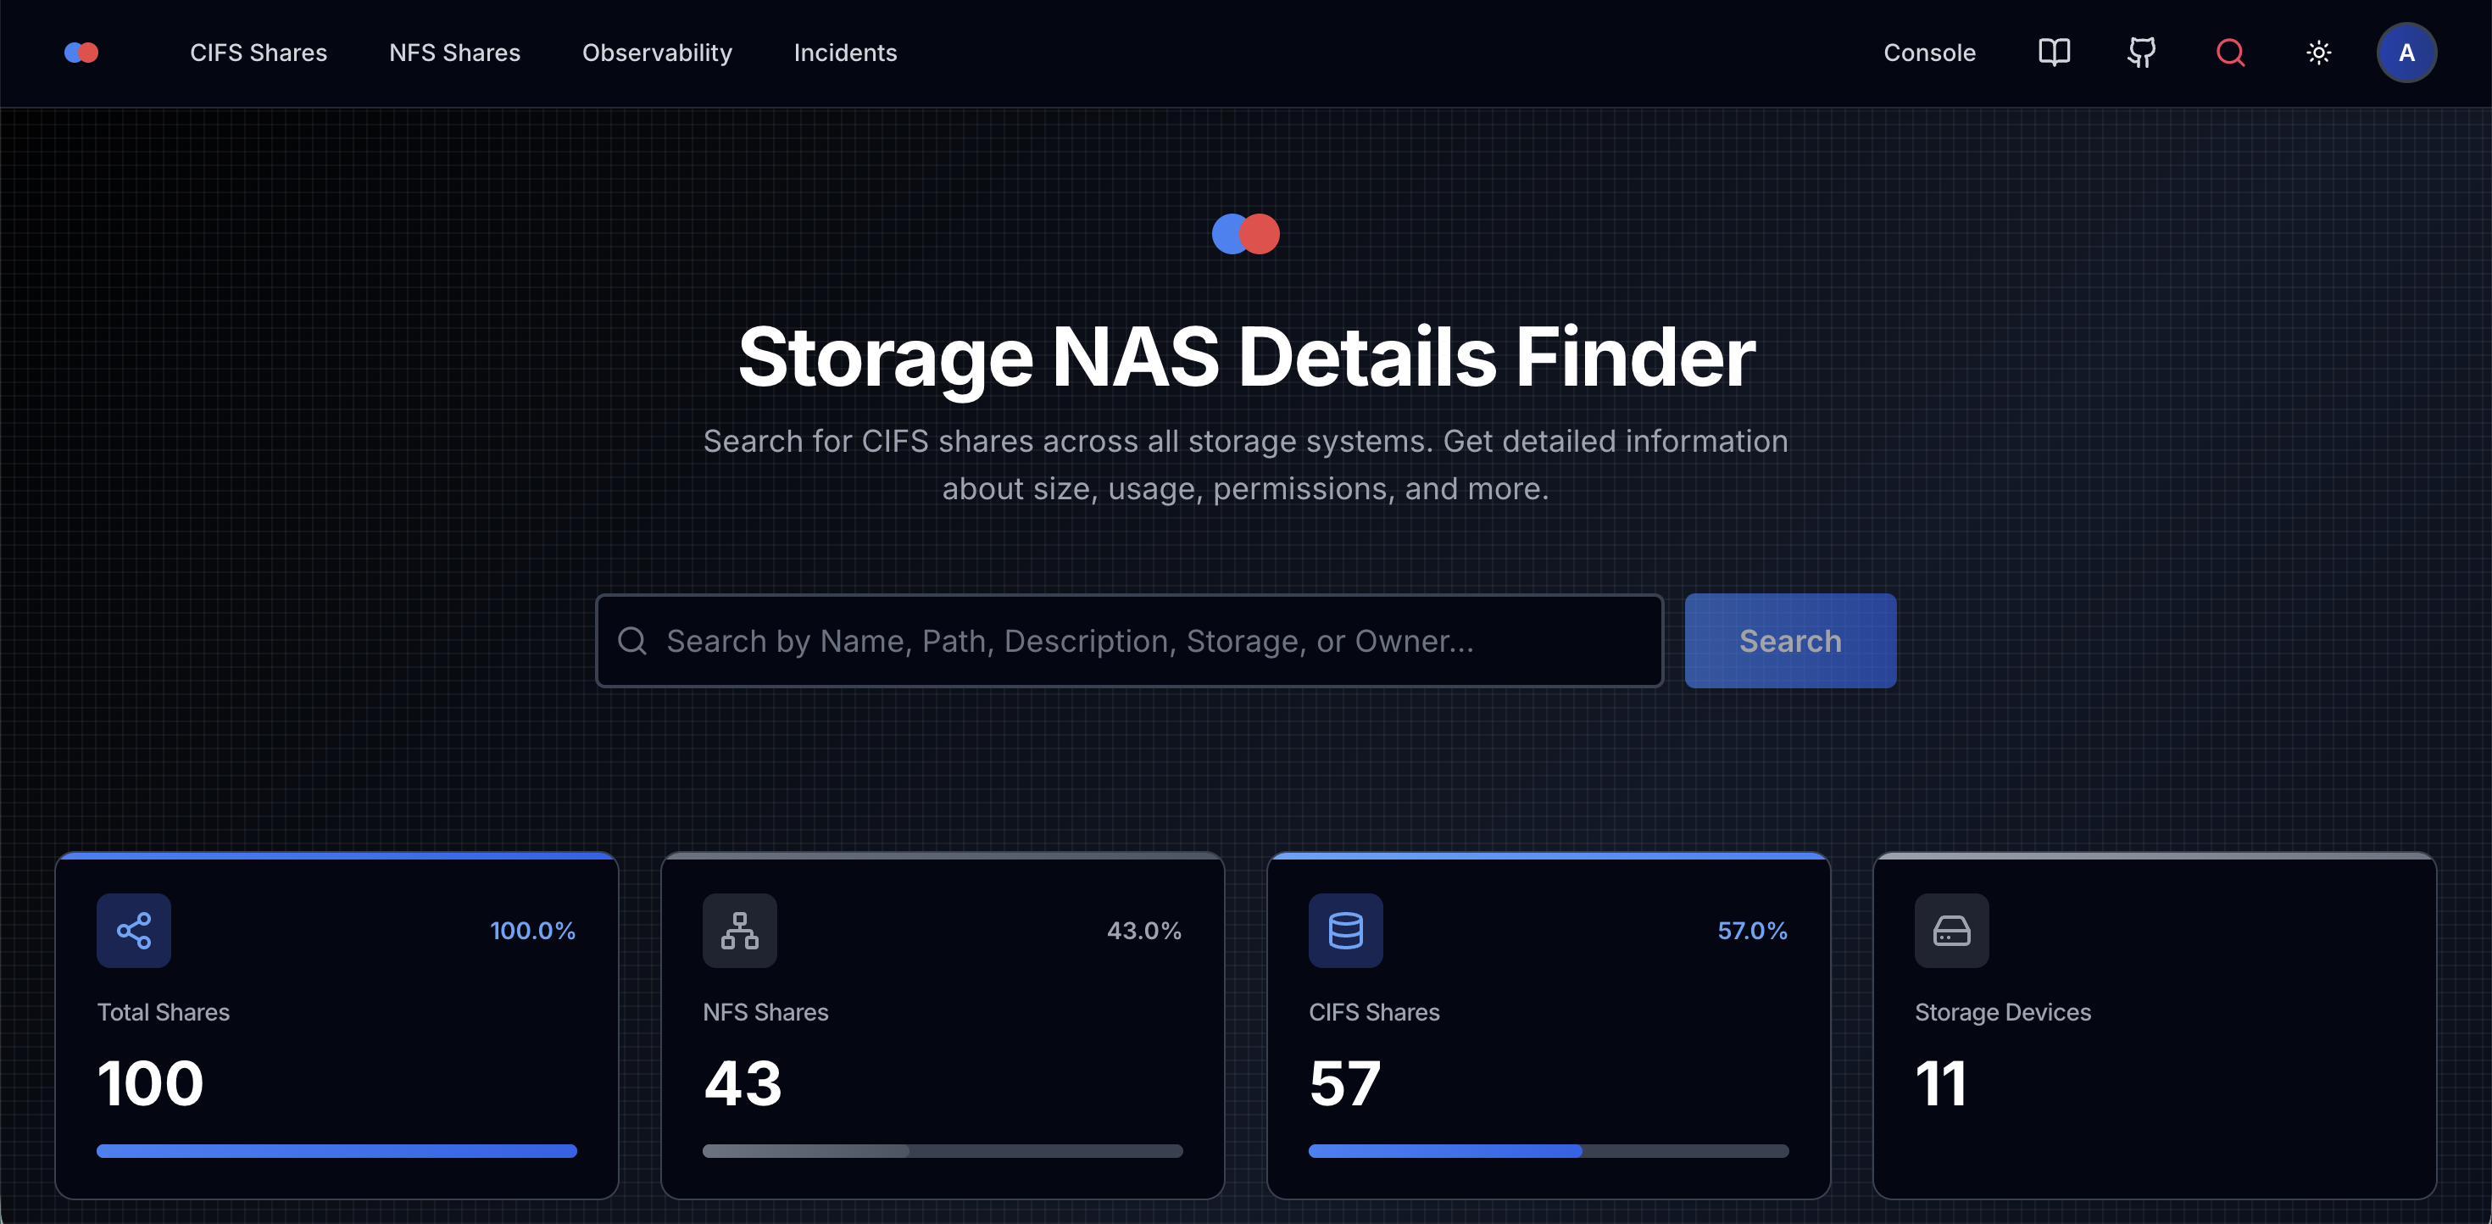
Task: Click the NFS Shares progress bar
Action: coord(943,1150)
